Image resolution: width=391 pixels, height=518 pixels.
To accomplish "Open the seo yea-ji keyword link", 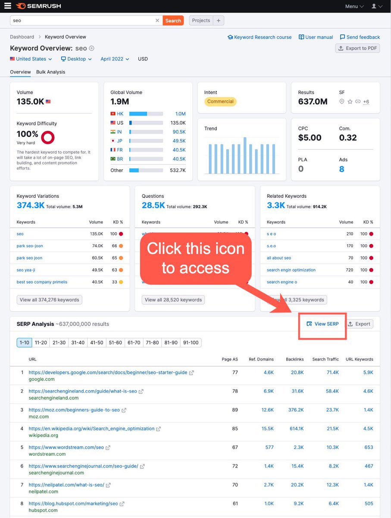I will (x=27, y=270).
